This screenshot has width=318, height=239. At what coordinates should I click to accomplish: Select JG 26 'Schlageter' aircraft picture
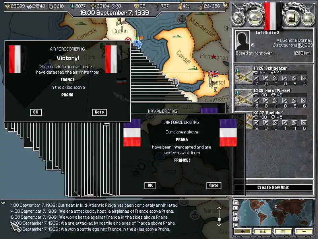[244, 76]
